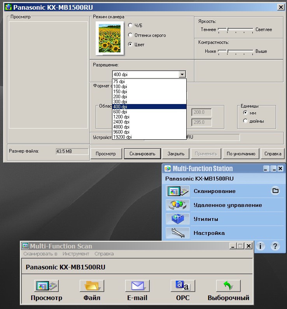Select 300 dpi in resolution list

pyautogui.click(x=149, y=102)
